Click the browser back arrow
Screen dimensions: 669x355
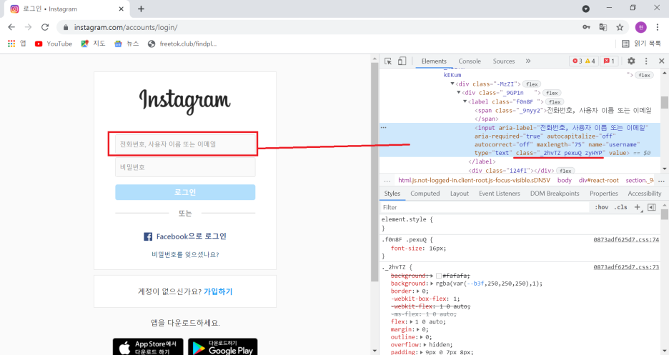click(11, 27)
